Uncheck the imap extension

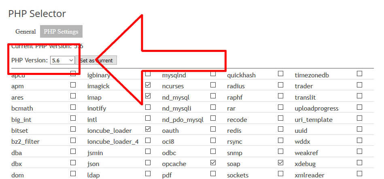pos(148,96)
